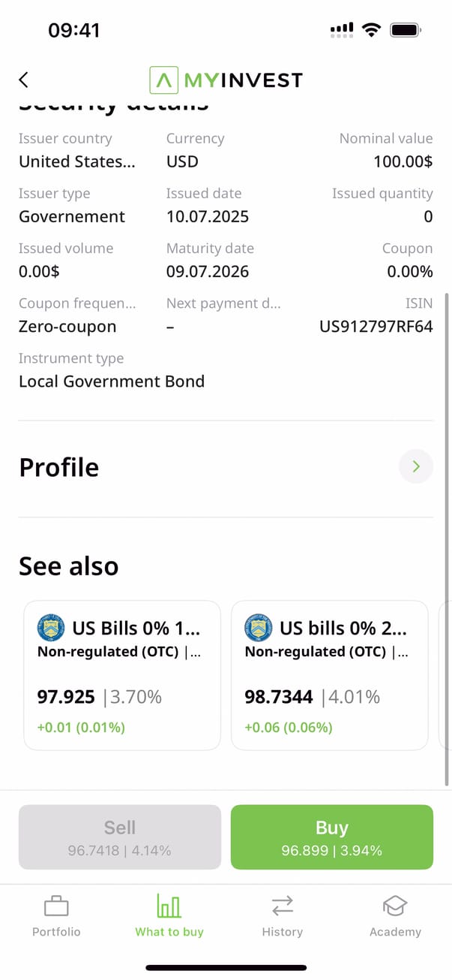Tap the MyInvest logo icon
452x980 pixels.
(x=164, y=80)
